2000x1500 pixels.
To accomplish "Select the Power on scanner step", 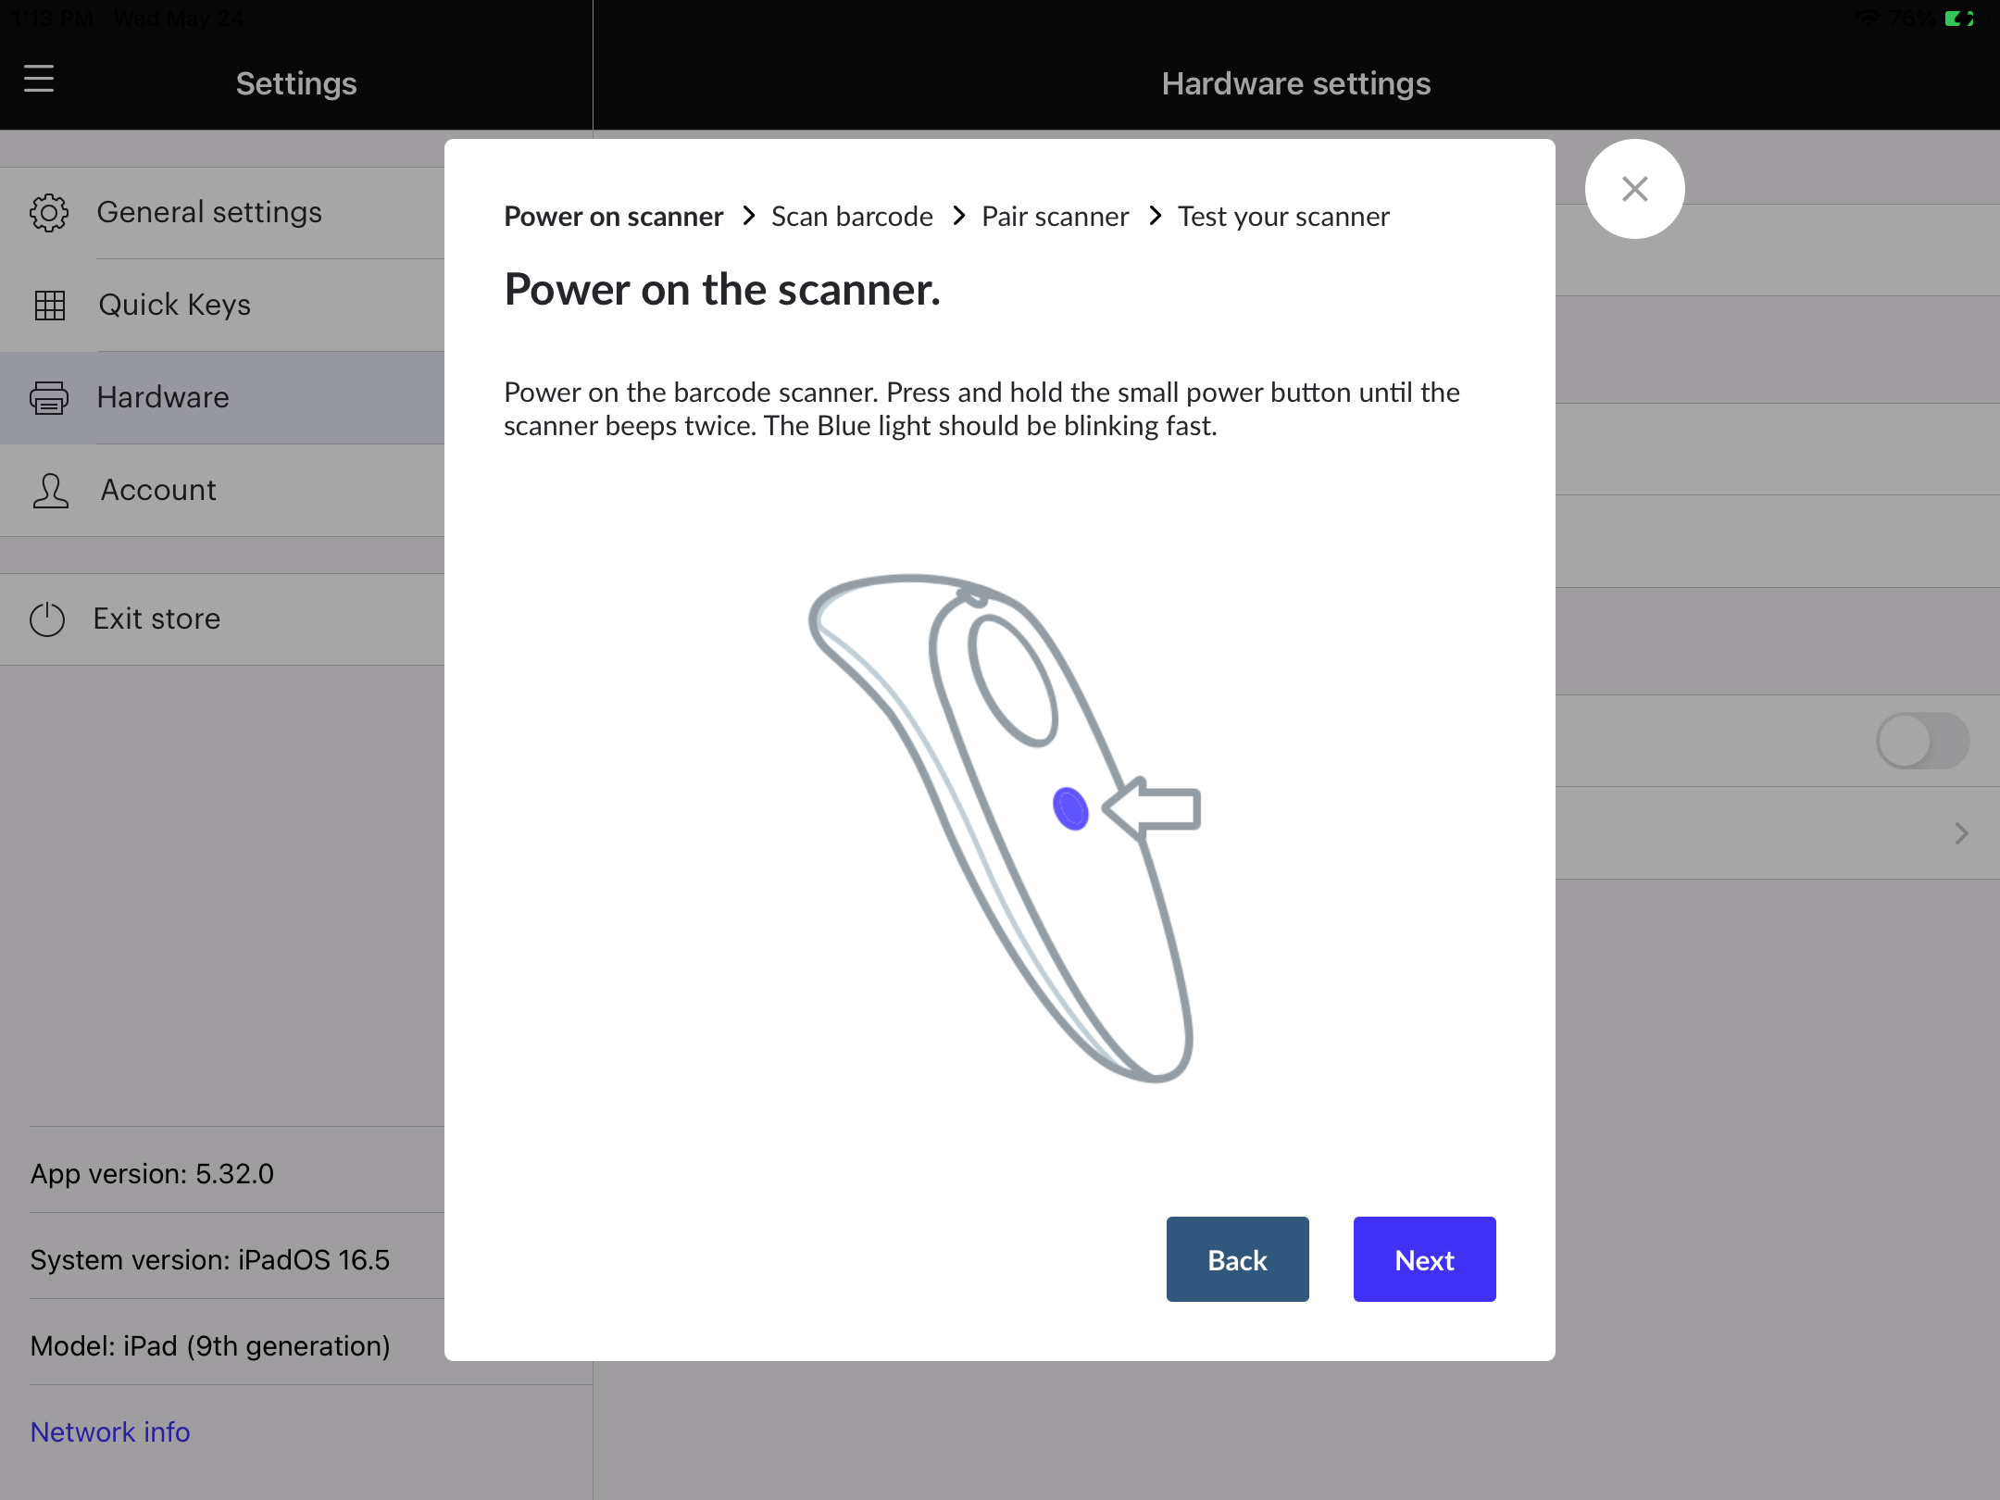I will click(613, 217).
